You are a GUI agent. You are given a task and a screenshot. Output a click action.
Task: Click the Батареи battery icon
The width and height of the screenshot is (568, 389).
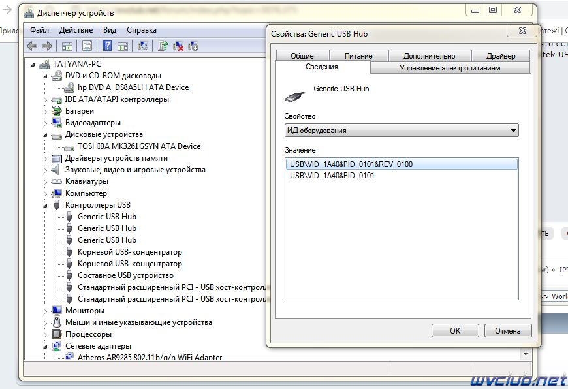[57, 111]
